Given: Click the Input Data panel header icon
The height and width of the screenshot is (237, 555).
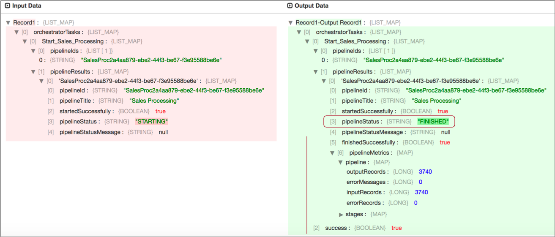Looking at the screenshot, I should coord(7,6).
